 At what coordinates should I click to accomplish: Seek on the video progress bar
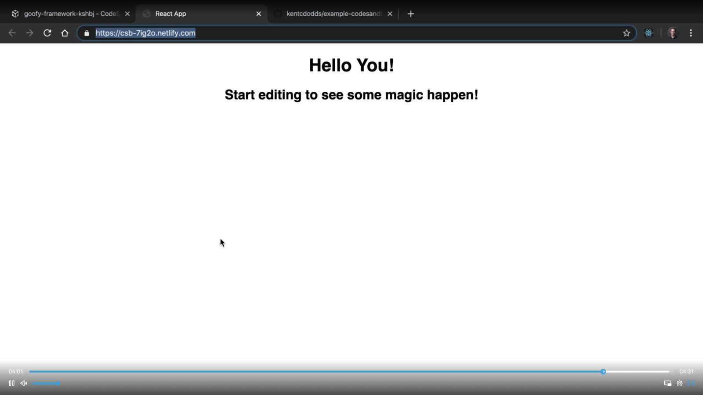pyautogui.click(x=351, y=372)
